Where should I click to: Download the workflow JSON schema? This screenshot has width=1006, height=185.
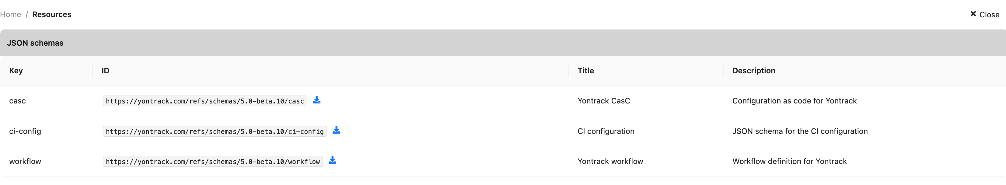coord(332,160)
